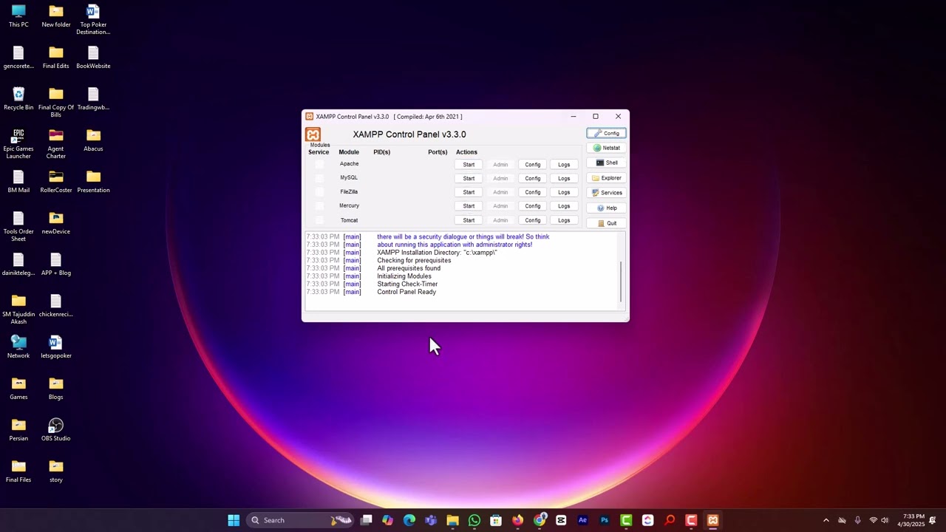Open the Netstat tool in XAMPP

click(x=607, y=148)
